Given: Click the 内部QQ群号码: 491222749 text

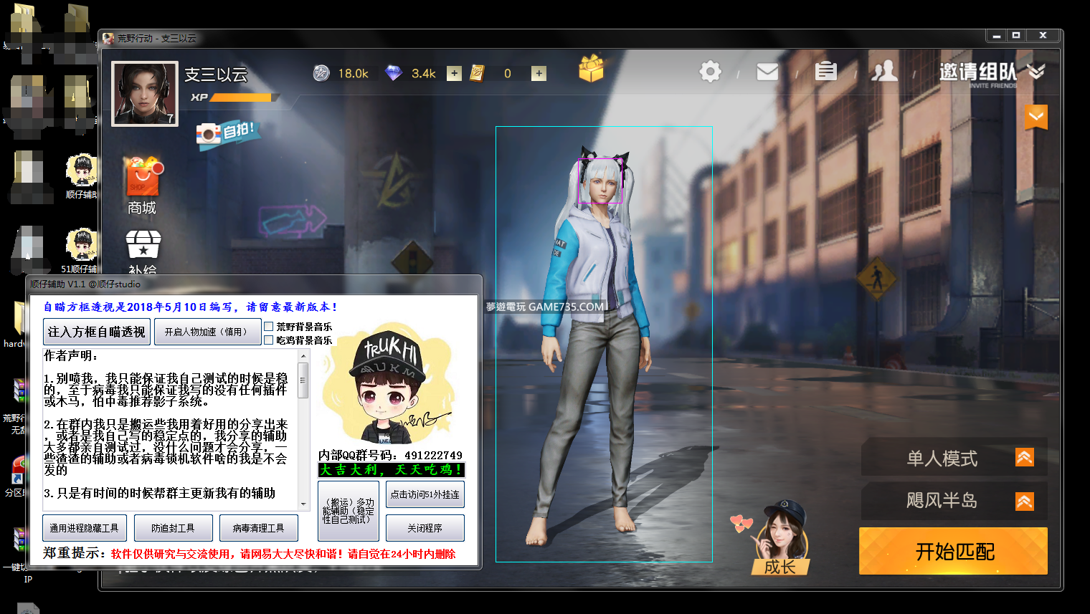Looking at the screenshot, I should tap(391, 455).
